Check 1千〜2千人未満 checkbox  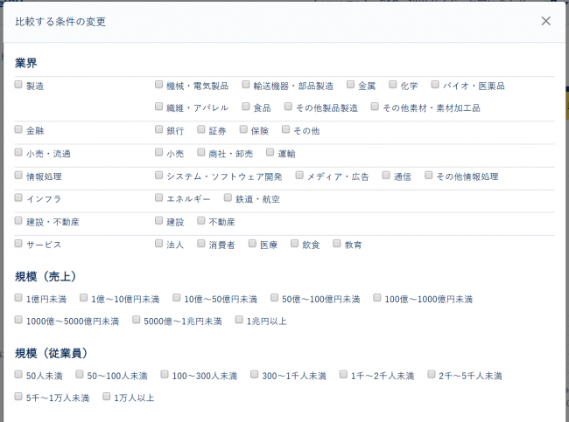pos(343,375)
